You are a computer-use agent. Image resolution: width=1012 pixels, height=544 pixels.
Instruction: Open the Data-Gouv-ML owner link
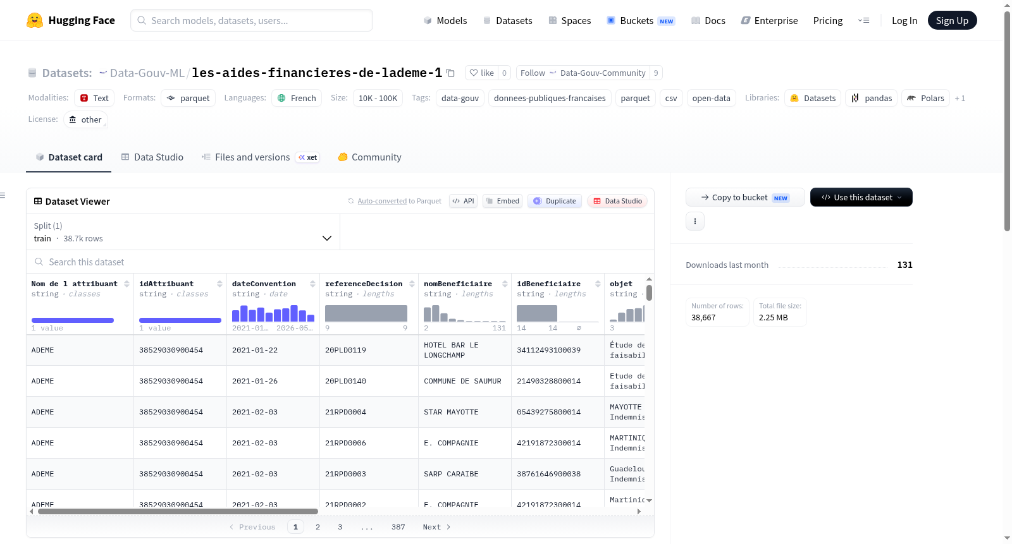(147, 73)
